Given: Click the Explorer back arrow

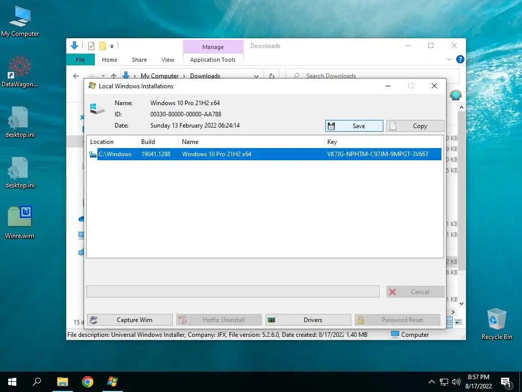Looking at the screenshot, I should pyautogui.click(x=76, y=76).
